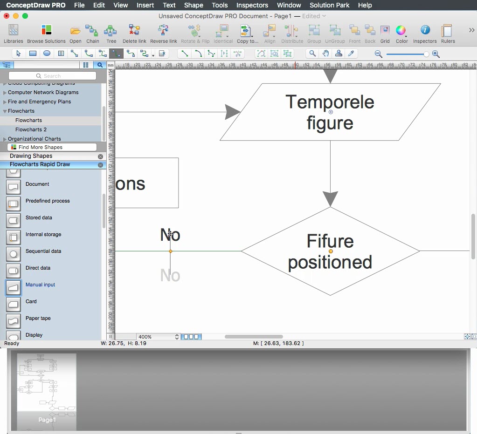The height and width of the screenshot is (434, 477).
Task: Open the Insert menu
Action: (x=145, y=5)
